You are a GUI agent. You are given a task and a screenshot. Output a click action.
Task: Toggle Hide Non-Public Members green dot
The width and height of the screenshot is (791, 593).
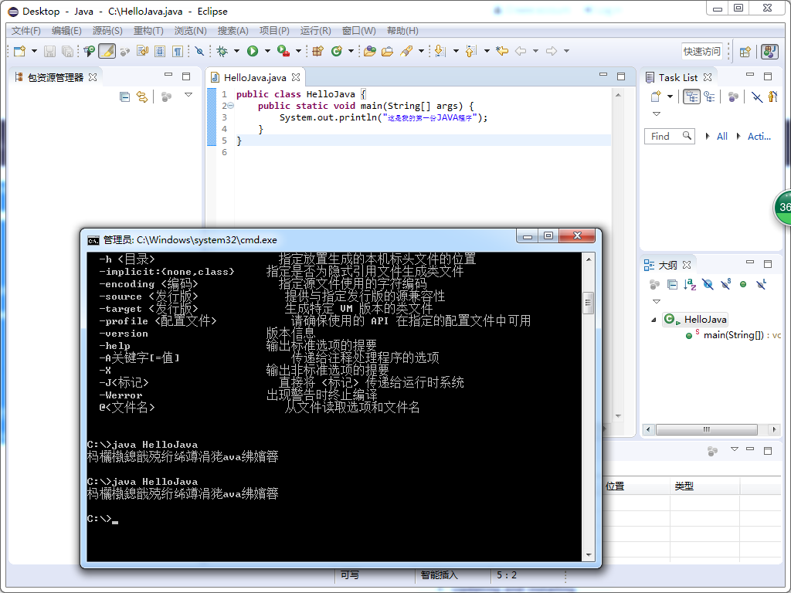[x=743, y=284]
